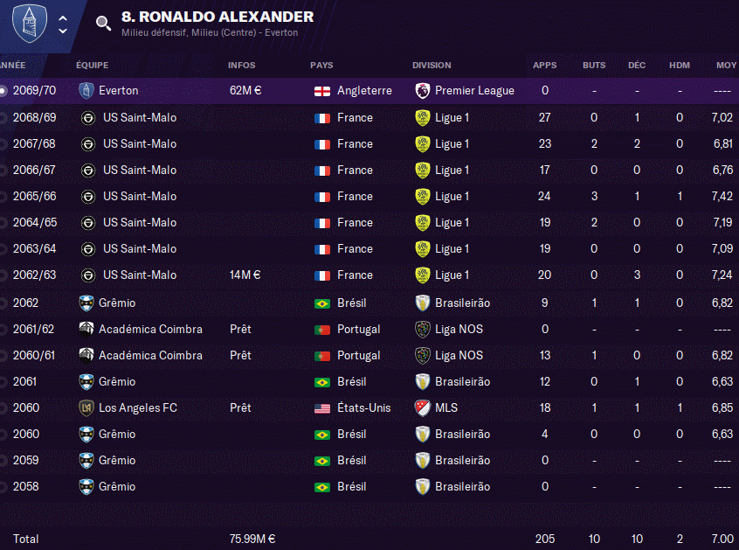Click the Grêmio badge in 2062 row
Screen dimensions: 739x550
86,303
